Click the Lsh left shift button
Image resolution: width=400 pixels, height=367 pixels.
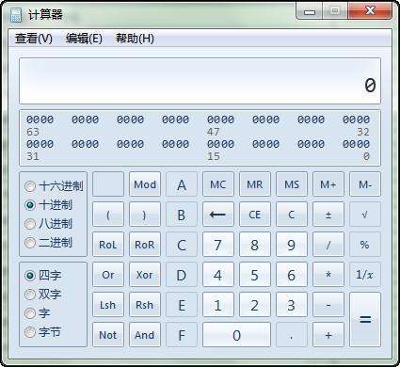[108, 305]
